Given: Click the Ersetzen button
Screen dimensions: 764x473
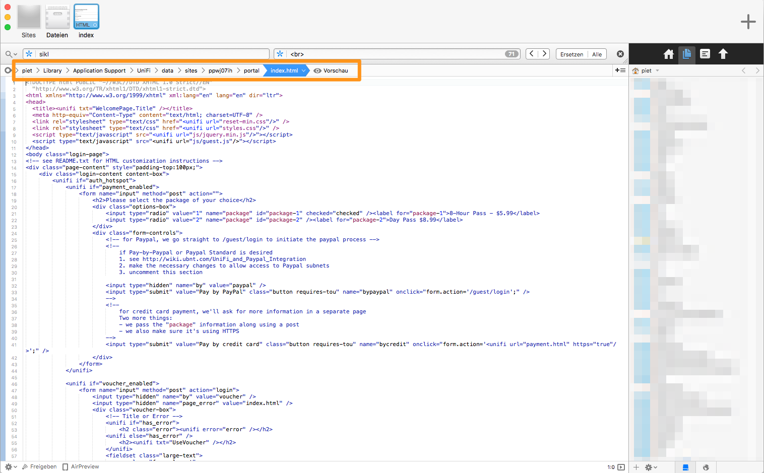Looking at the screenshot, I should click(571, 54).
